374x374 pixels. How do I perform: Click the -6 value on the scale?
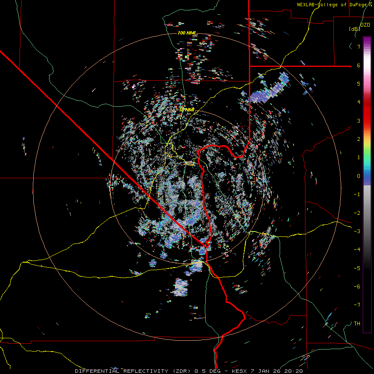click(x=357, y=286)
